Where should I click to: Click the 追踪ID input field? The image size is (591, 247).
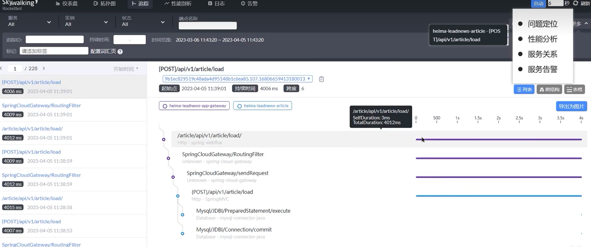pyautogui.click(x=54, y=40)
